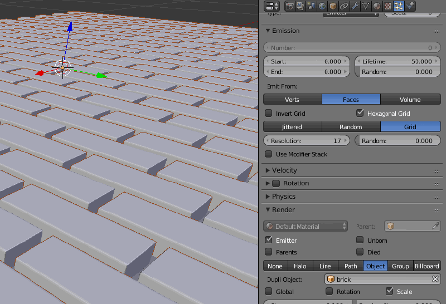Select Verts emit-from option
This screenshot has width=446, height=304.
tap(292, 100)
